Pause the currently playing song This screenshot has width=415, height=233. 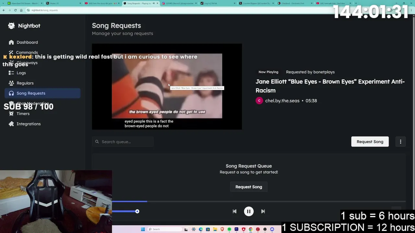(x=249, y=211)
